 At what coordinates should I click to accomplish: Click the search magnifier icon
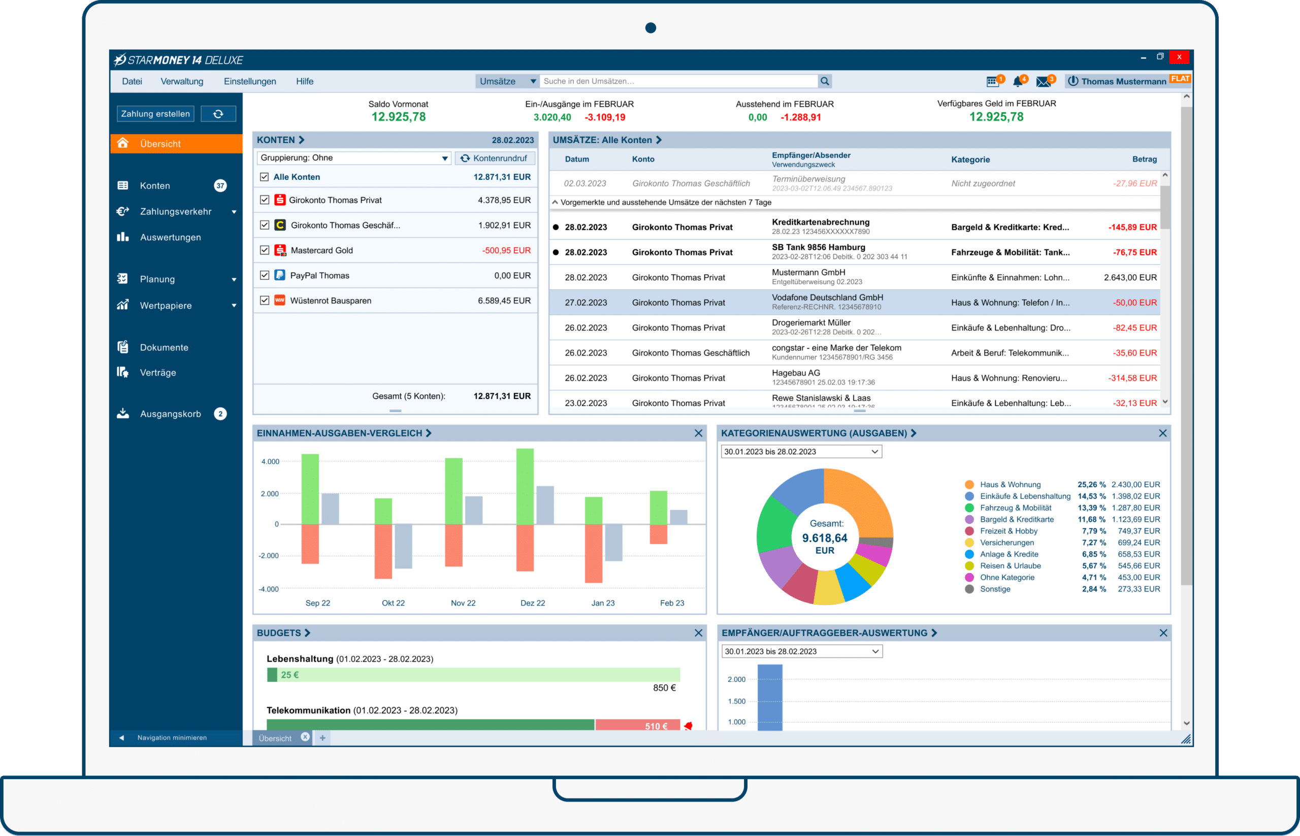(825, 81)
